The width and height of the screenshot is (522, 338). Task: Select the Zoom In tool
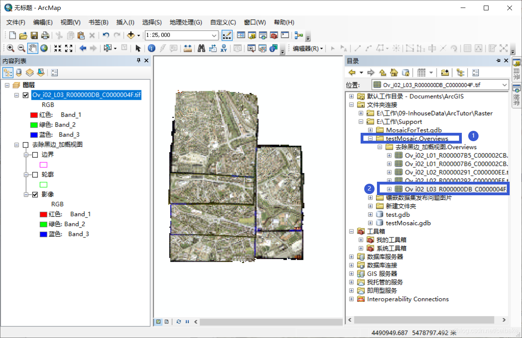point(10,48)
